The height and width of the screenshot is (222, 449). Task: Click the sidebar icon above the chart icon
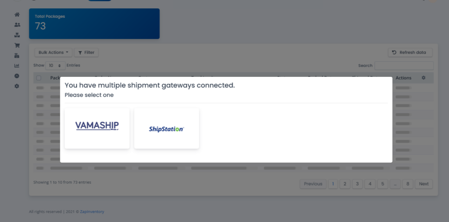click(17, 55)
